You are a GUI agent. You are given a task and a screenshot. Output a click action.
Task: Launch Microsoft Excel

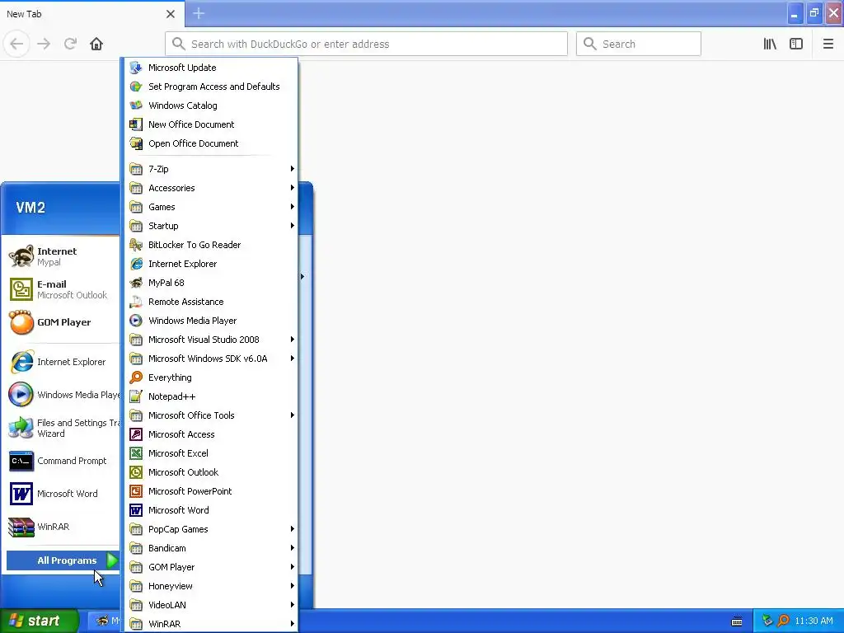coord(211,453)
